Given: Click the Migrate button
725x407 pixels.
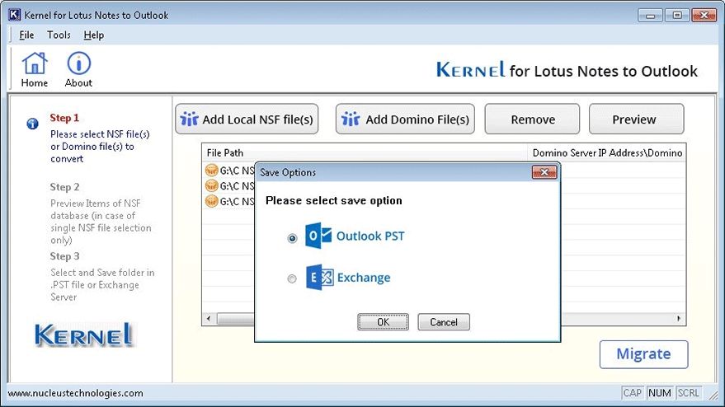Looking at the screenshot, I should pyautogui.click(x=643, y=354).
